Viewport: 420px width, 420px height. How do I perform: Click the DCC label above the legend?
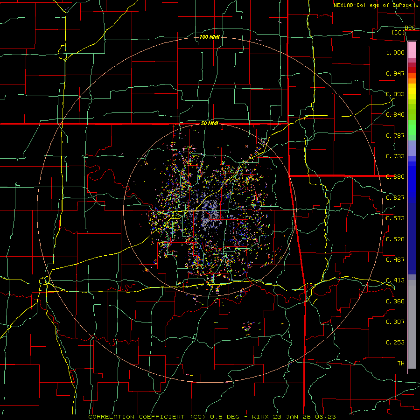(410, 28)
